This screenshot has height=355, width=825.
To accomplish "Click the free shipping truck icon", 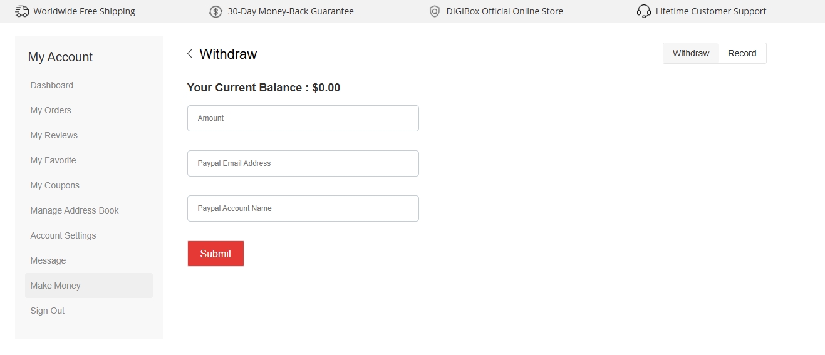I will click(x=22, y=11).
